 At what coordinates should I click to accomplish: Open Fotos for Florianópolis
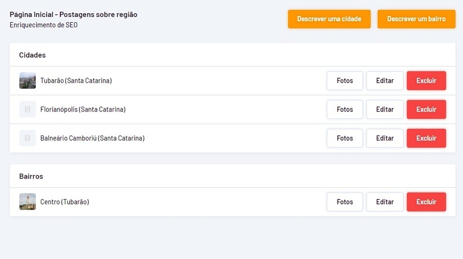[x=345, y=109]
